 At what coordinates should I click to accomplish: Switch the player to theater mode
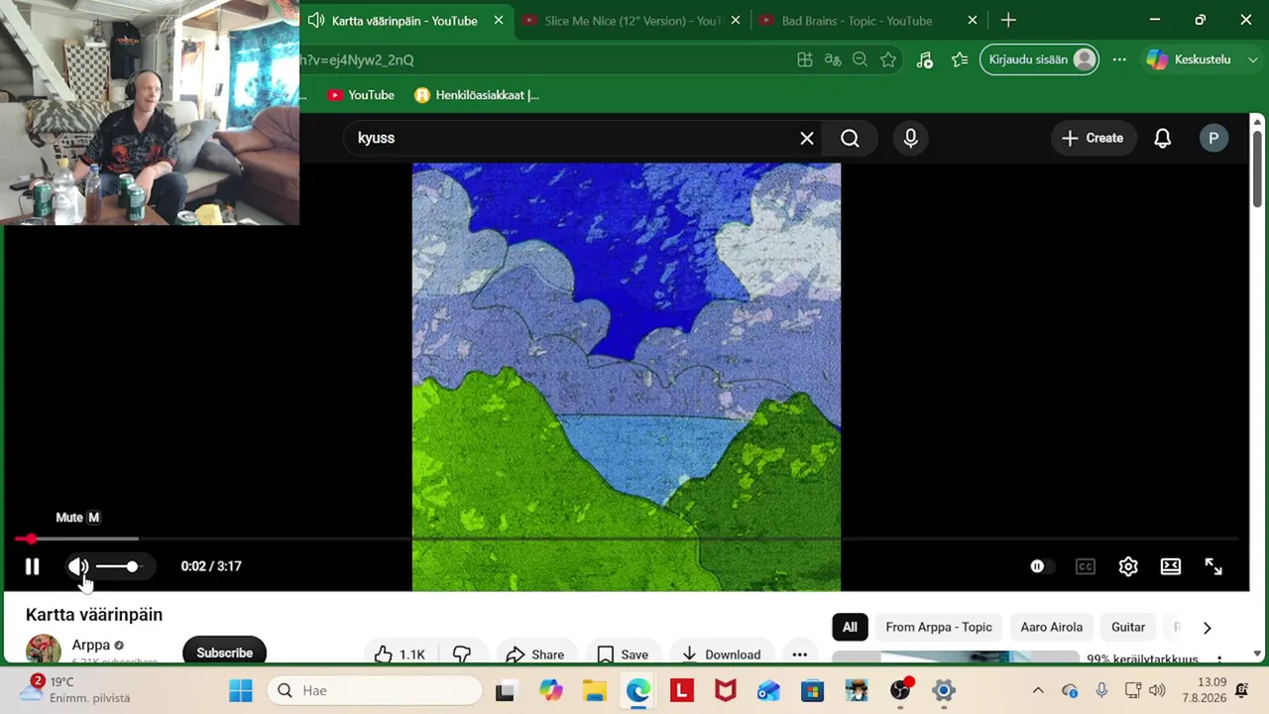(x=1171, y=566)
